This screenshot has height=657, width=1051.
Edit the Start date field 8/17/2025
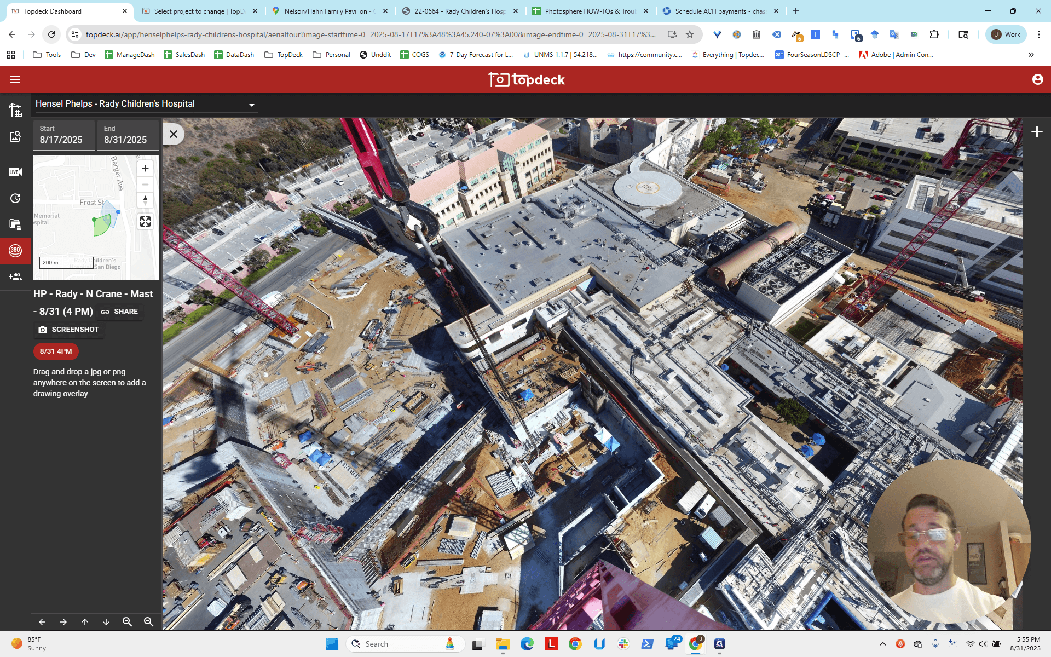point(64,135)
